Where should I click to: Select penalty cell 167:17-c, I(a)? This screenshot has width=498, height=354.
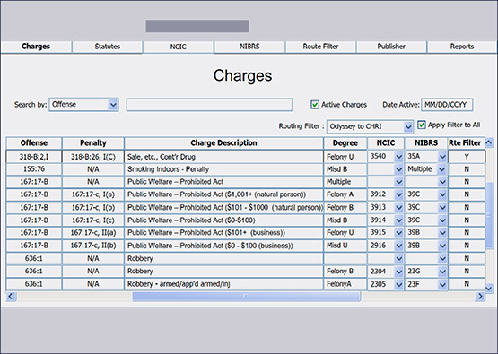coord(93,194)
